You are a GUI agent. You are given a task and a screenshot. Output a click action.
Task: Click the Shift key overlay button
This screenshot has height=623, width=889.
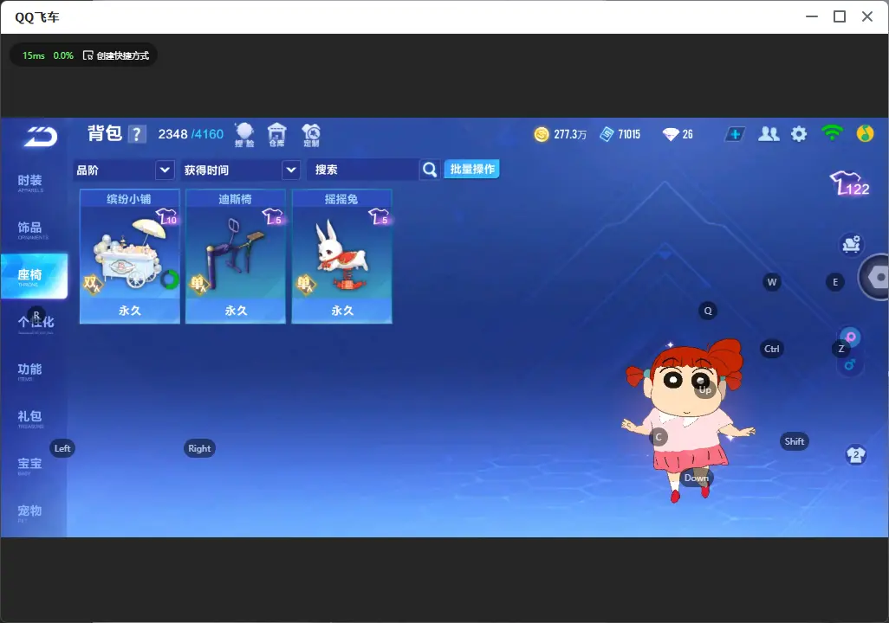pos(794,441)
